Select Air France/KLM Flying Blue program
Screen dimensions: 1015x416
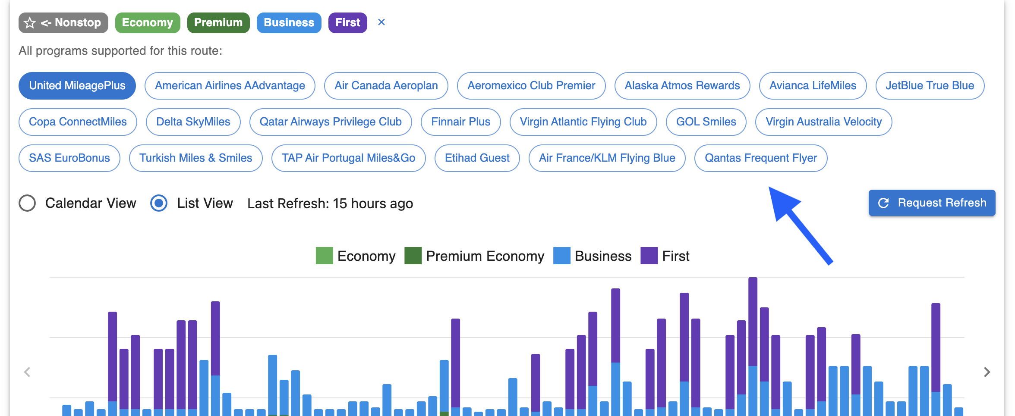point(607,158)
